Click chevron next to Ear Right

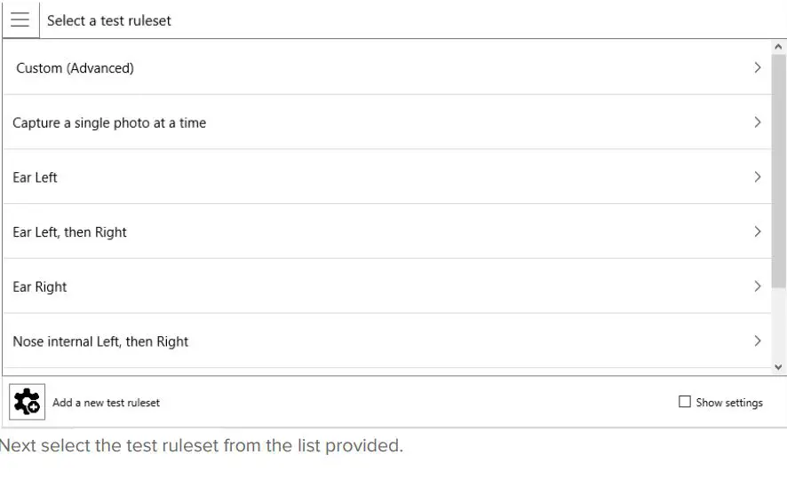click(x=757, y=286)
